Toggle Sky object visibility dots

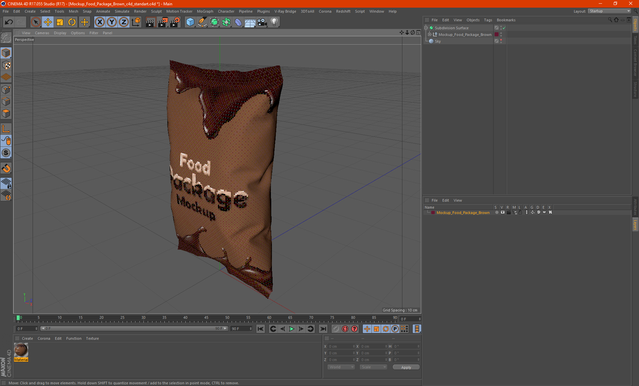[x=501, y=41]
